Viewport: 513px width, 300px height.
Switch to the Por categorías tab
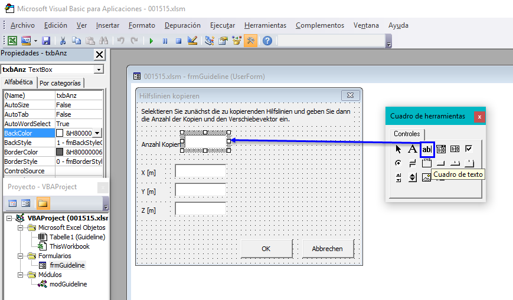(x=60, y=83)
